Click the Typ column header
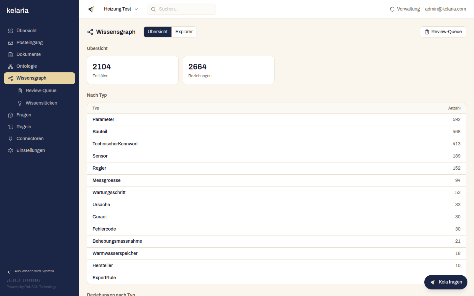The width and height of the screenshot is (474, 296). click(96, 108)
